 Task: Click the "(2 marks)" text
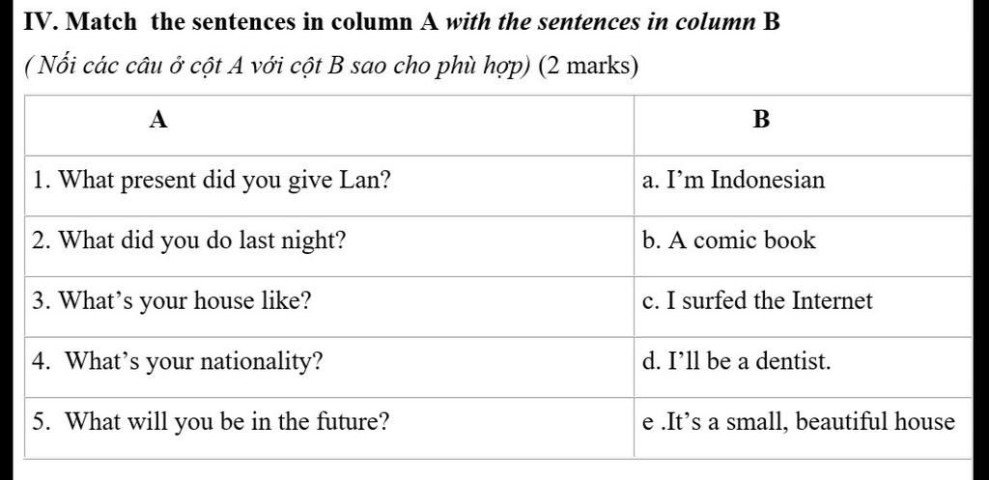click(587, 68)
